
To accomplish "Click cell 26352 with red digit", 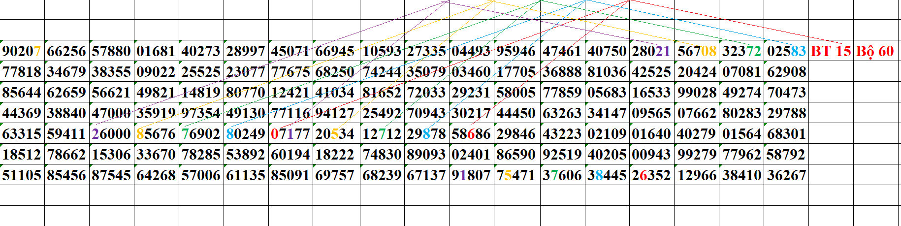I will click(651, 175).
